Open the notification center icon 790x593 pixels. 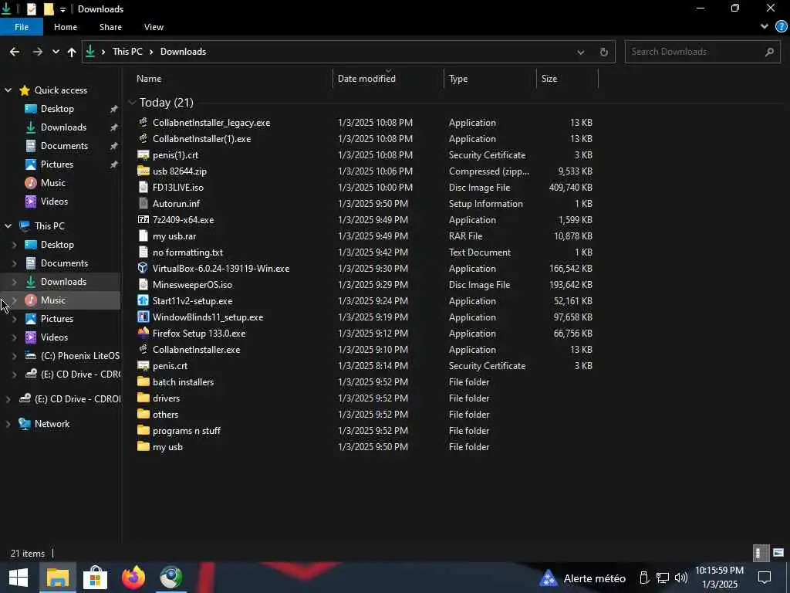765,578
